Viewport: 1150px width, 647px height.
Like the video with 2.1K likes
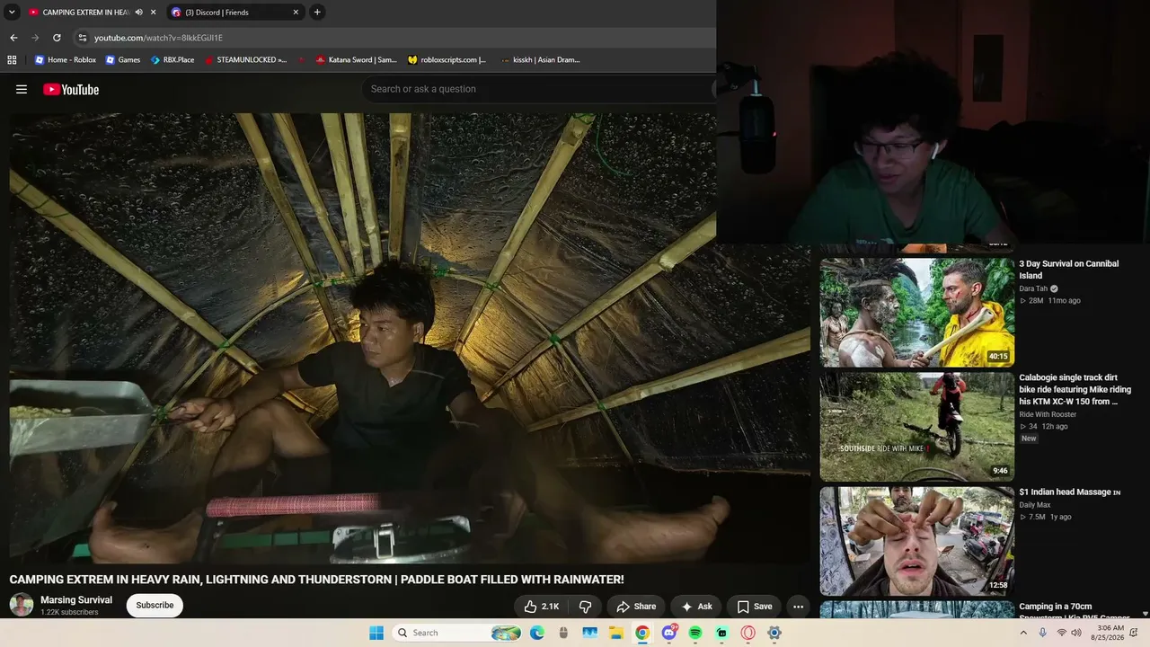coord(542,607)
